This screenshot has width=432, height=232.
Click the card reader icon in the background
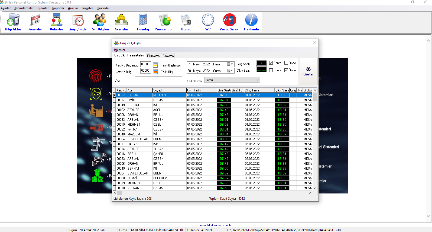coord(96,127)
